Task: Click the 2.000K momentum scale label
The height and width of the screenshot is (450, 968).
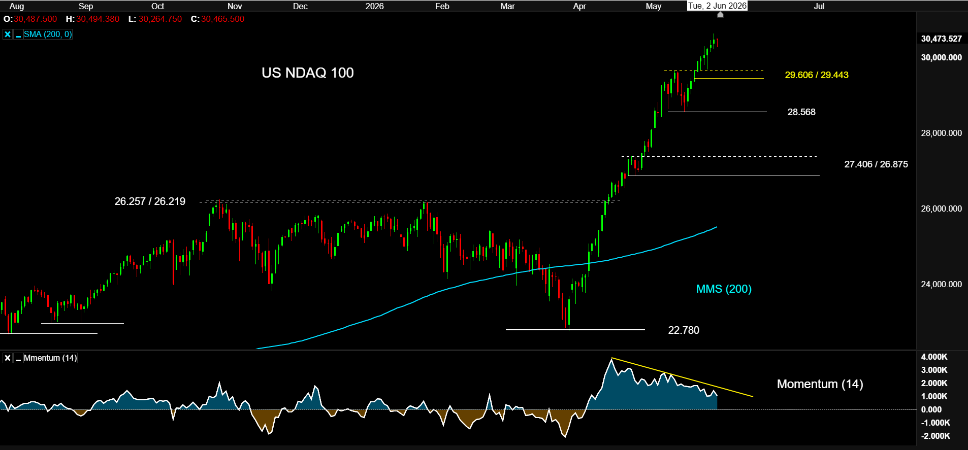Action: [x=934, y=383]
